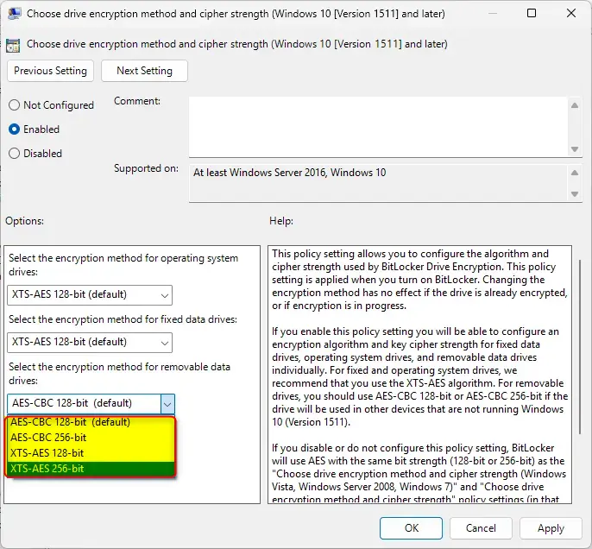Choose AES-CBC 128-bit (default) from list
This screenshot has height=549, width=592.
[x=91, y=422]
